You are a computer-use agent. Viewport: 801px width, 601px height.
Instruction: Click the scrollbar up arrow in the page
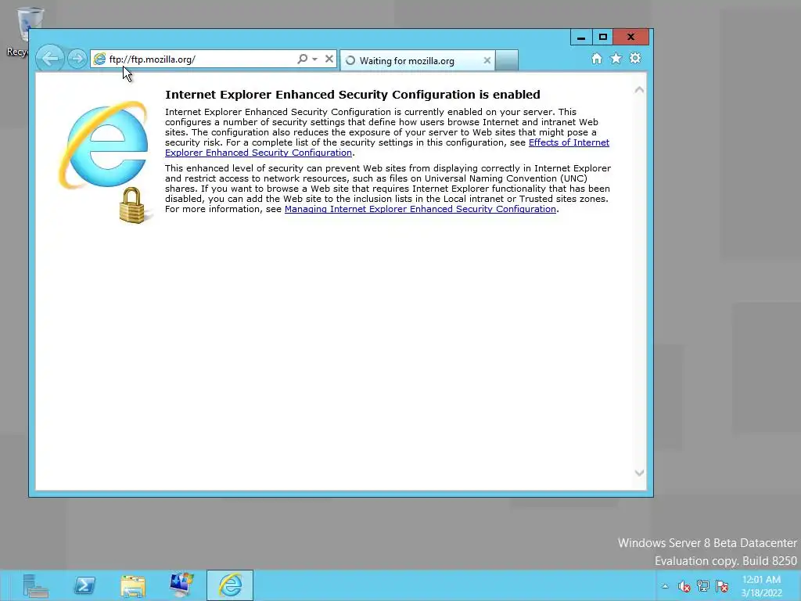pyautogui.click(x=639, y=90)
